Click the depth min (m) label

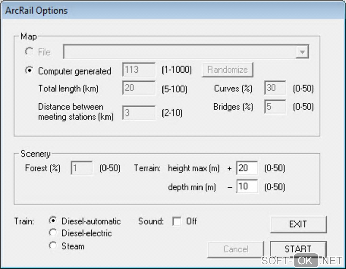pos(192,187)
